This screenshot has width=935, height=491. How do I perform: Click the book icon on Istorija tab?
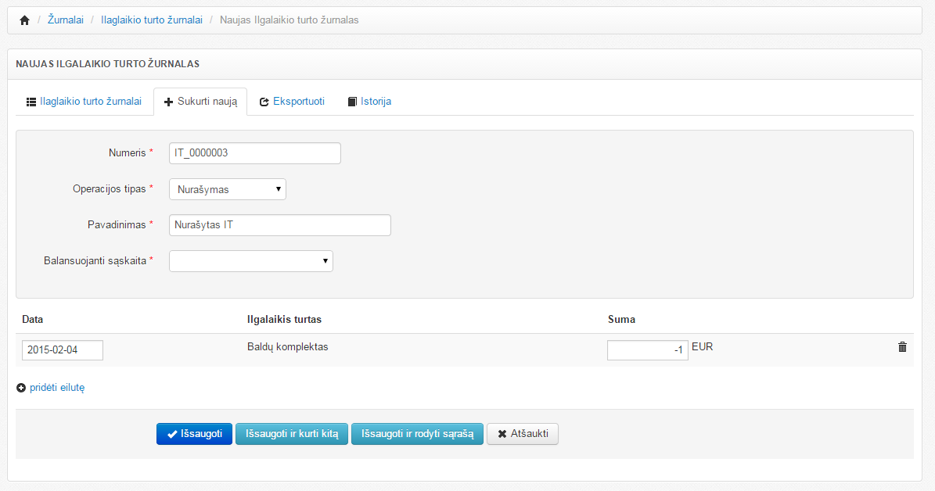tap(352, 102)
